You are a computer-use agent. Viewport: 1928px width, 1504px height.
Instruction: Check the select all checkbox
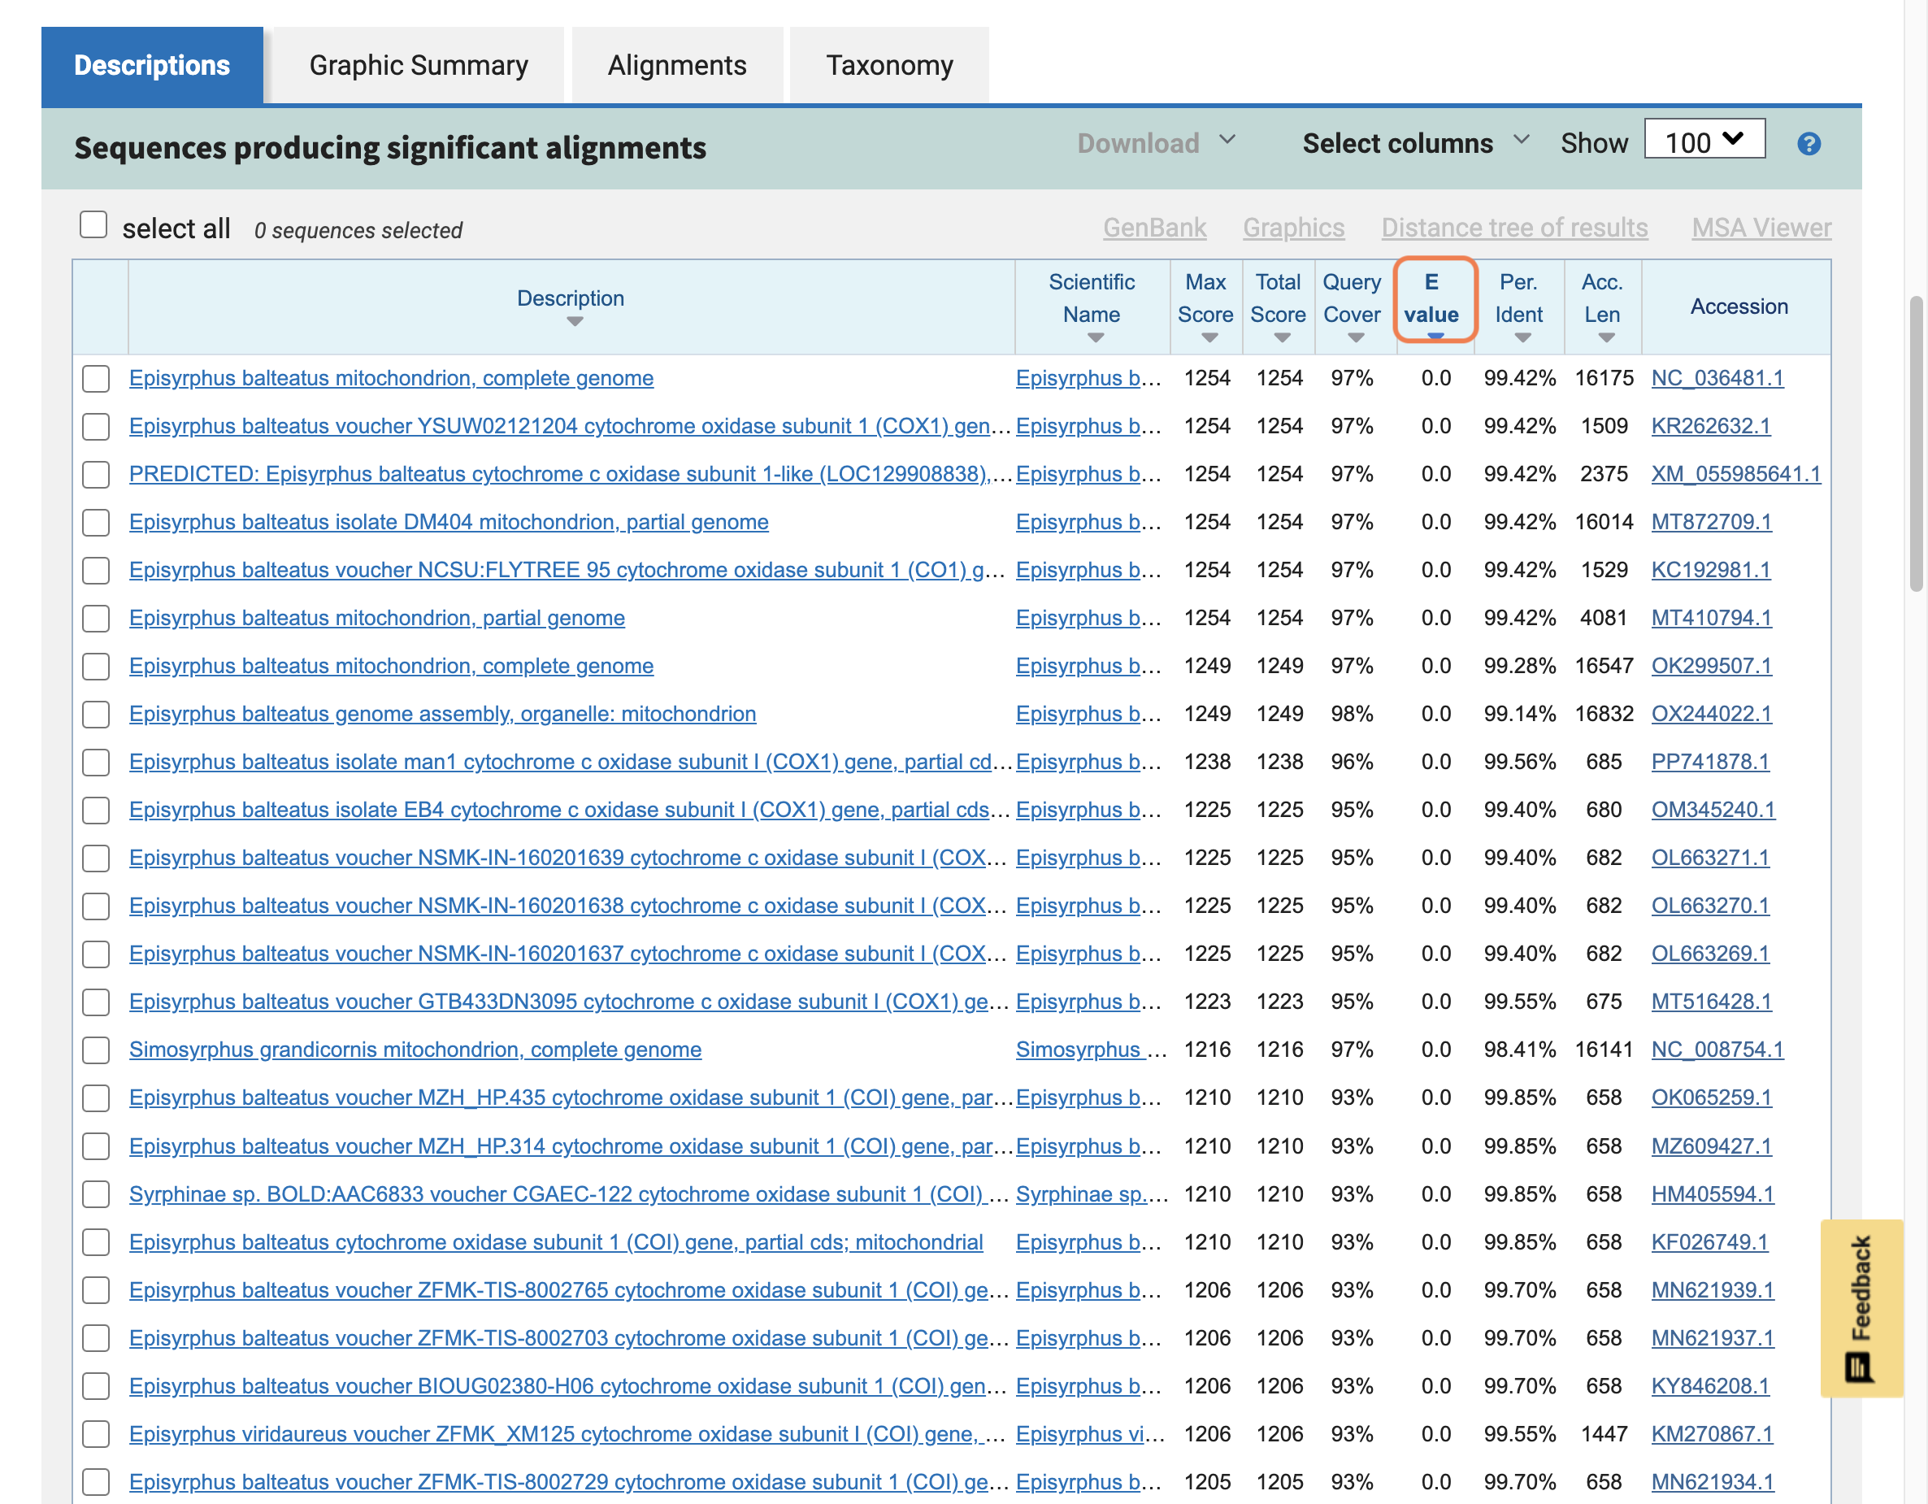point(93,224)
